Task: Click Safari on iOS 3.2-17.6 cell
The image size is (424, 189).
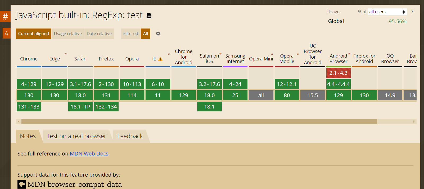Action: click(x=209, y=84)
